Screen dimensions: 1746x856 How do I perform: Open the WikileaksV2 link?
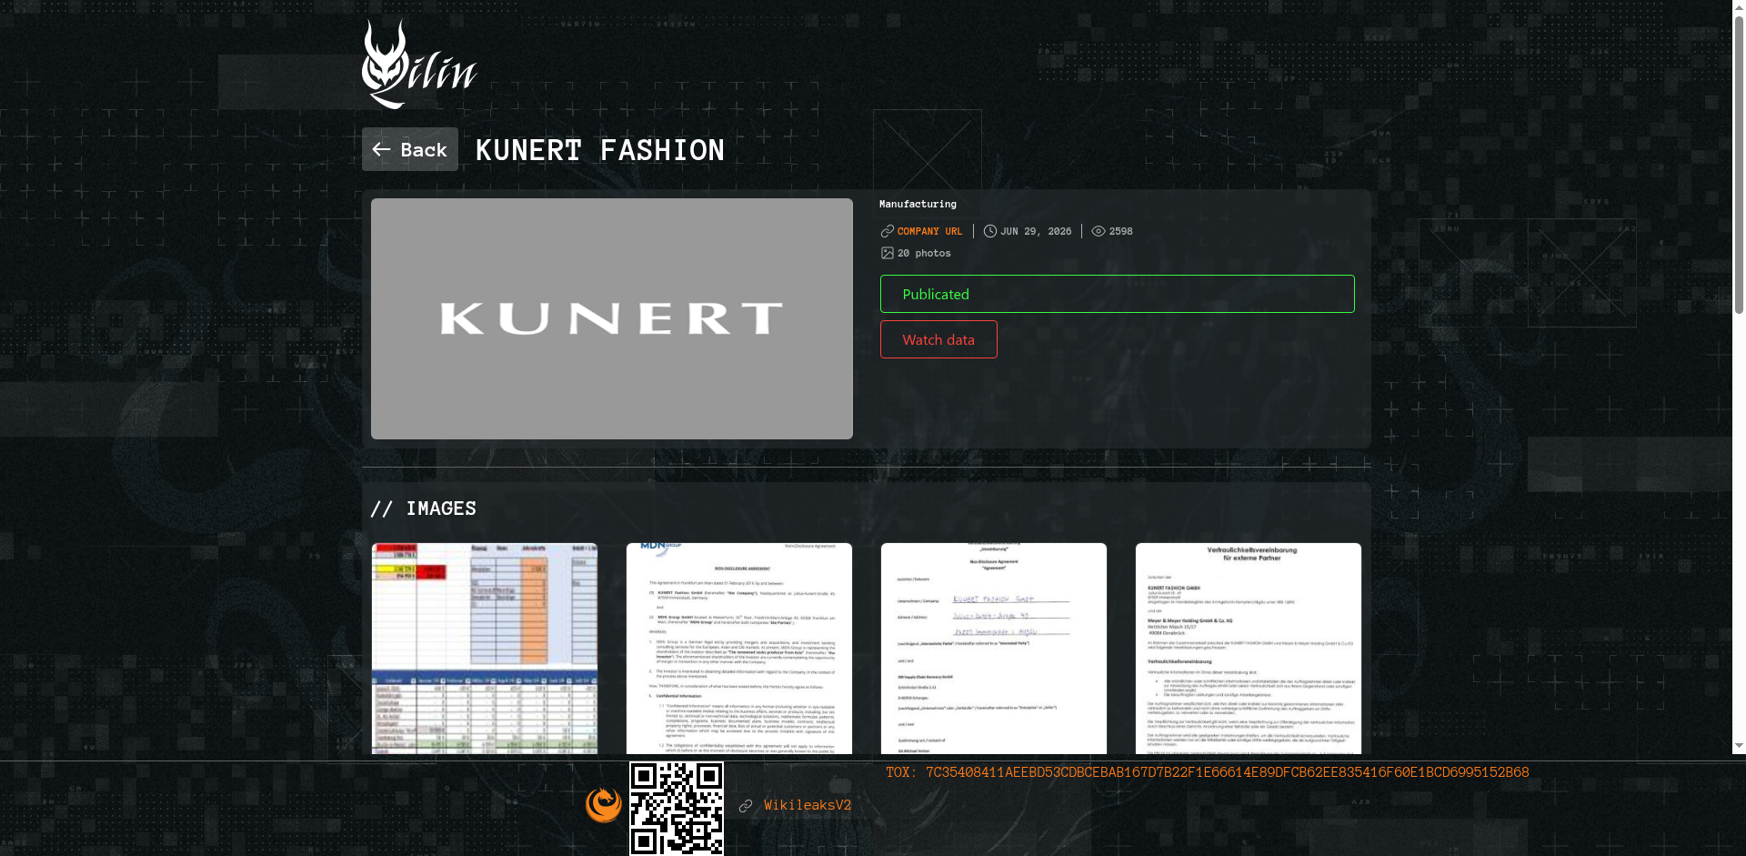tap(808, 805)
